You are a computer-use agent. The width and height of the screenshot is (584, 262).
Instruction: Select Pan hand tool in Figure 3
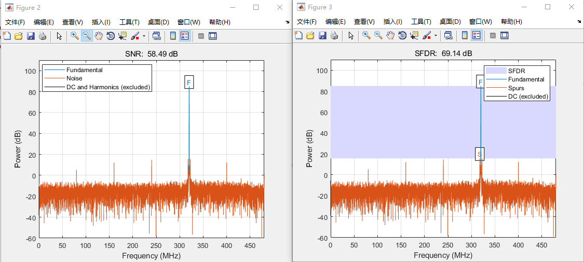[x=390, y=36]
